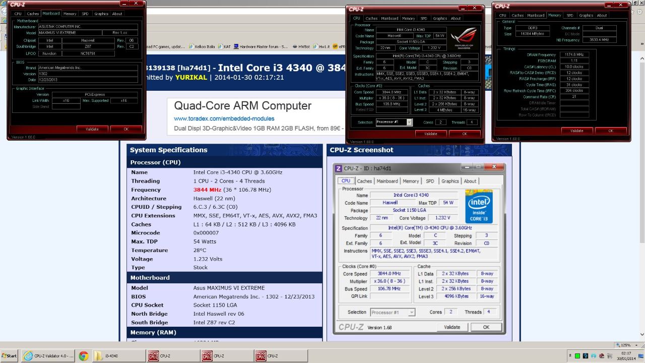Open the KAT bookmark
645x363 pixels.
(x=223, y=46)
